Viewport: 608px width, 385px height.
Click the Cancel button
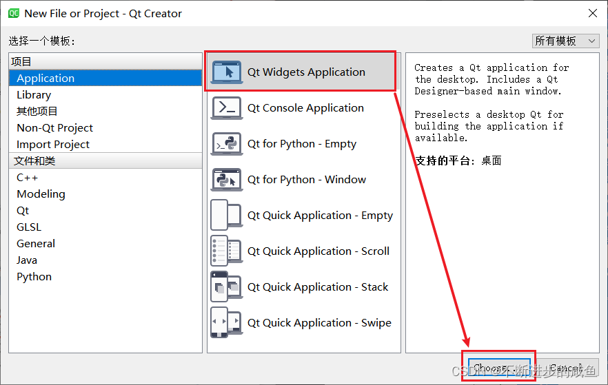click(x=567, y=367)
